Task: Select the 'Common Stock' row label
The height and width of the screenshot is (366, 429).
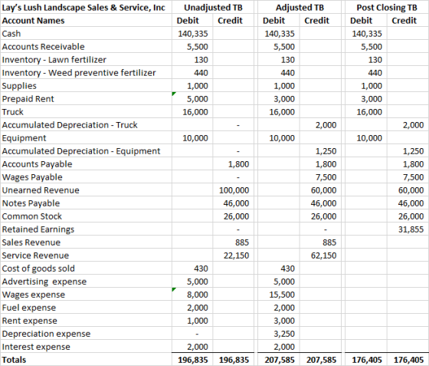Action: click(x=86, y=216)
